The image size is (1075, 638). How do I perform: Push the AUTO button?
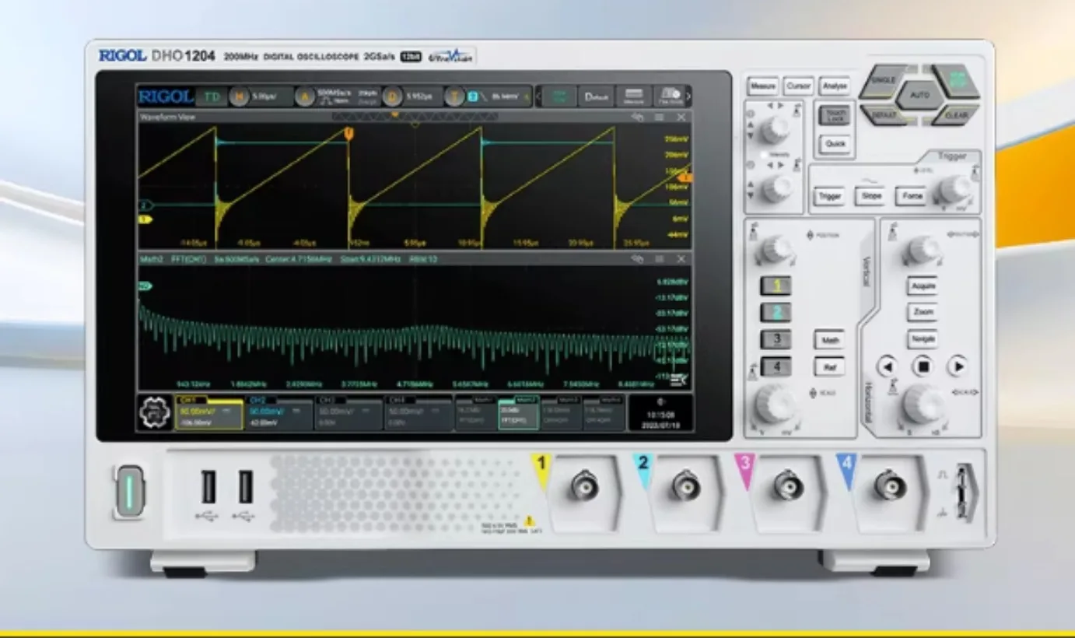coord(920,96)
